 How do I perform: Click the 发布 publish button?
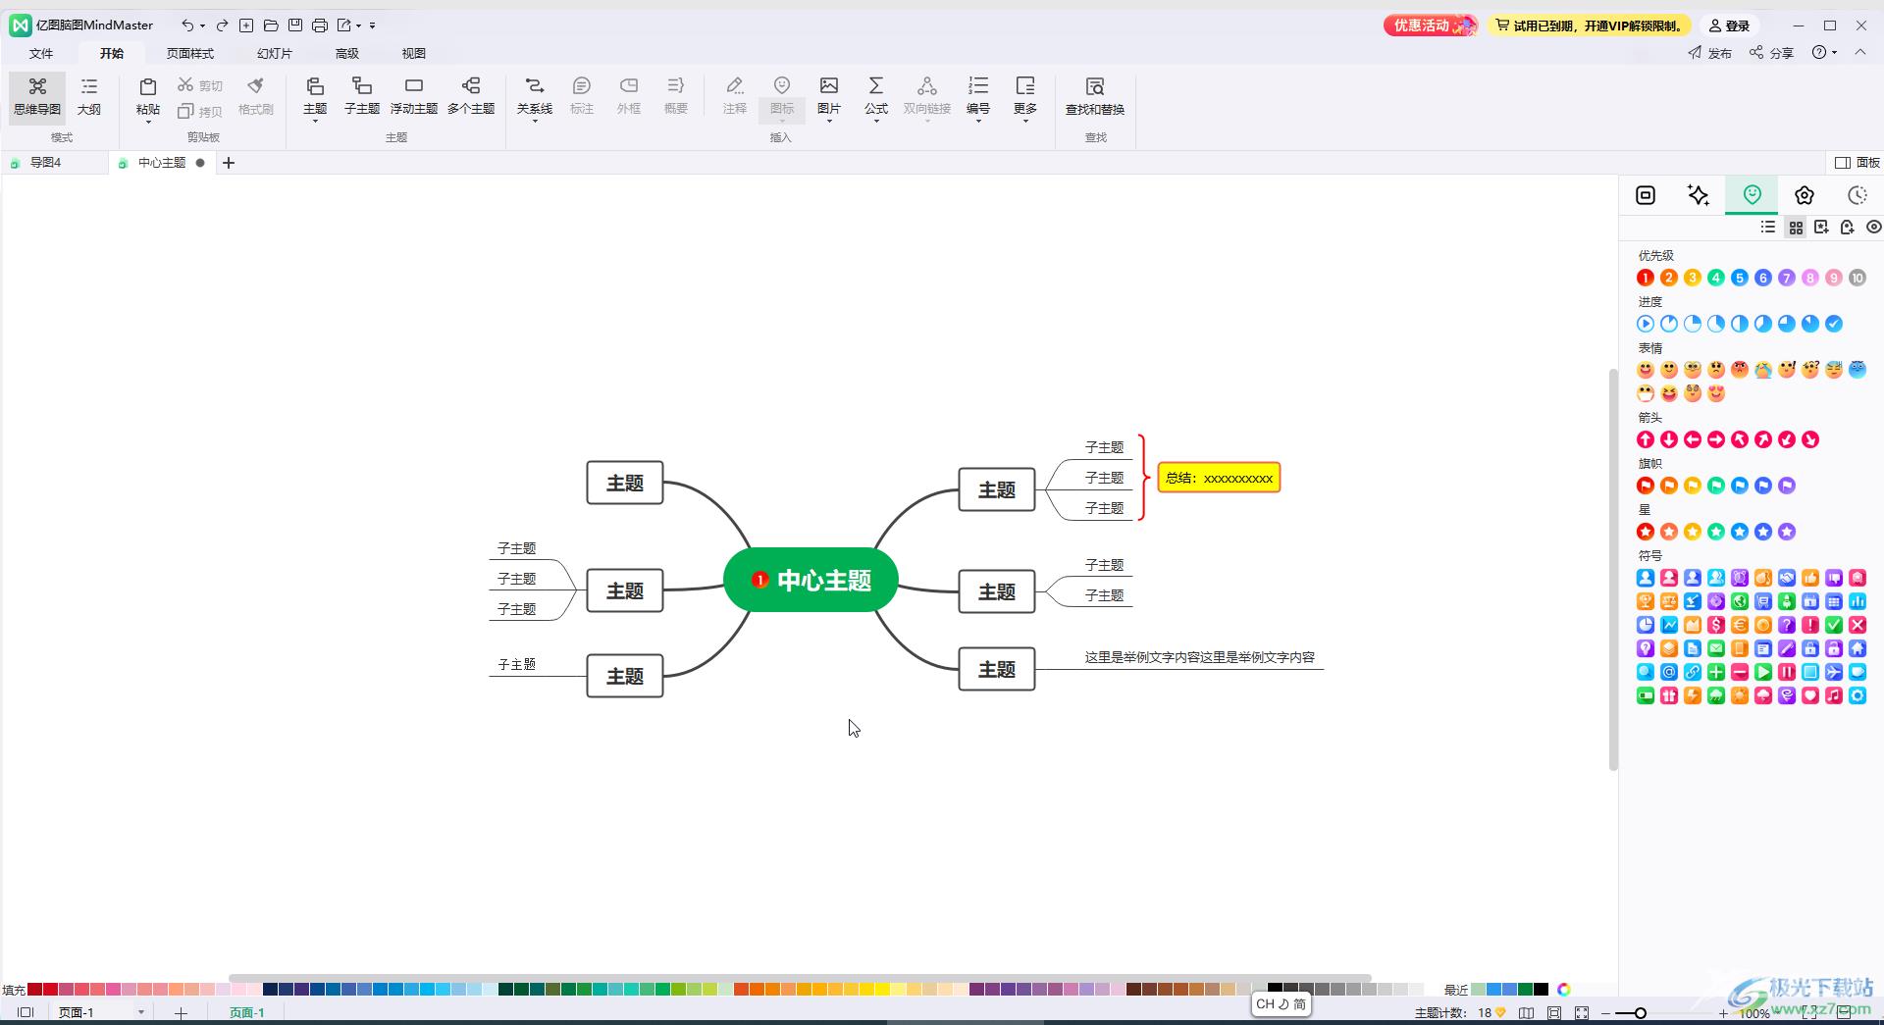pos(1710,53)
